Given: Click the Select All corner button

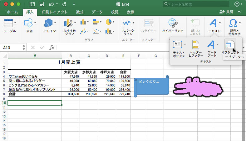Looking at the screenshot, I should 4,56.
